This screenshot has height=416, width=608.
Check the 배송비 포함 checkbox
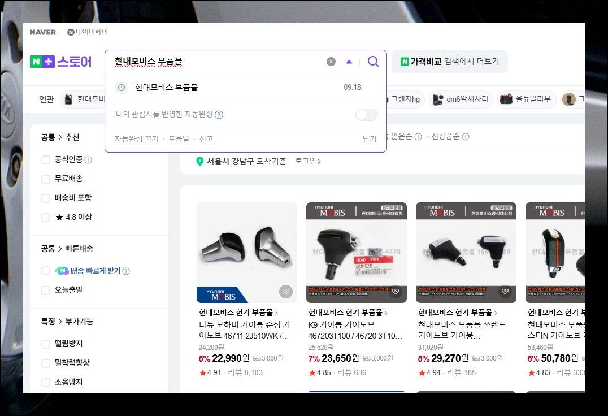(46, 198)
